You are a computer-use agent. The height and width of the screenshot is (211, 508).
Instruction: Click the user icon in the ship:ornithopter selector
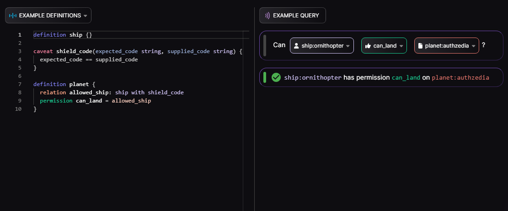(296, 46)
